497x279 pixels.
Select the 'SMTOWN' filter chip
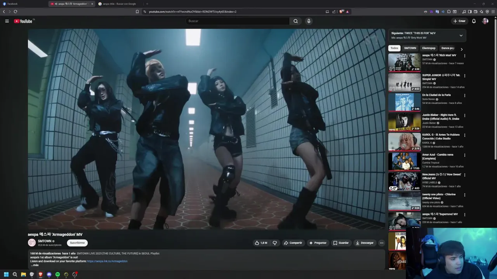tap(410, 48)
